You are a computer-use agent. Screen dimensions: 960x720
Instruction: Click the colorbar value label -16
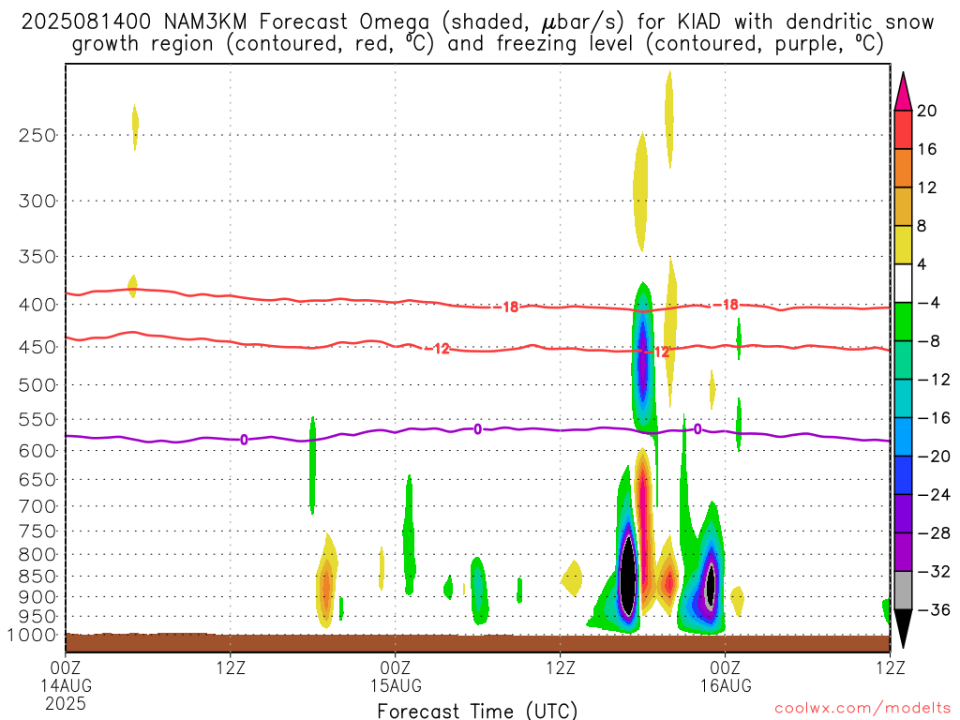pos(934,418)
